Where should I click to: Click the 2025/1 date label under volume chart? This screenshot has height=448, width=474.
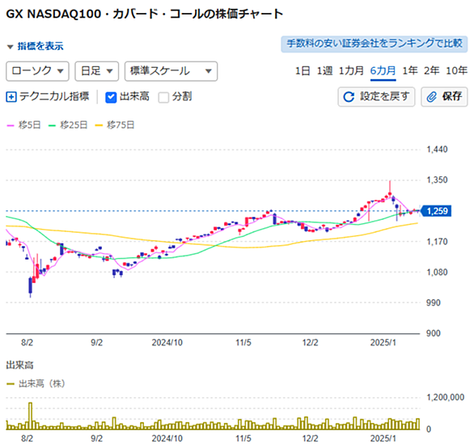pos(383,438)
